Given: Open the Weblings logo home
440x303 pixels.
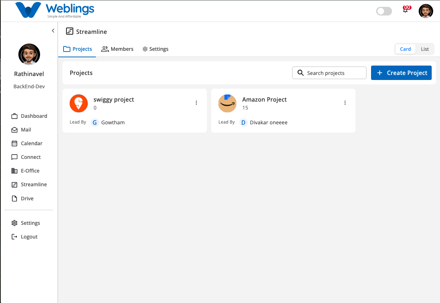Looking at the screenshot, I should (x=55, y=10).
